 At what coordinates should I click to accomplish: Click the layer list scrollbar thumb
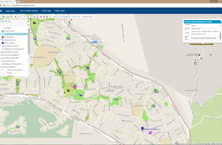(x=29, y=41)
